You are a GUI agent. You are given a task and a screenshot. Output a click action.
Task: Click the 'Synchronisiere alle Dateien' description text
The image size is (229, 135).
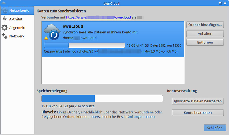[x=100, y=32]
